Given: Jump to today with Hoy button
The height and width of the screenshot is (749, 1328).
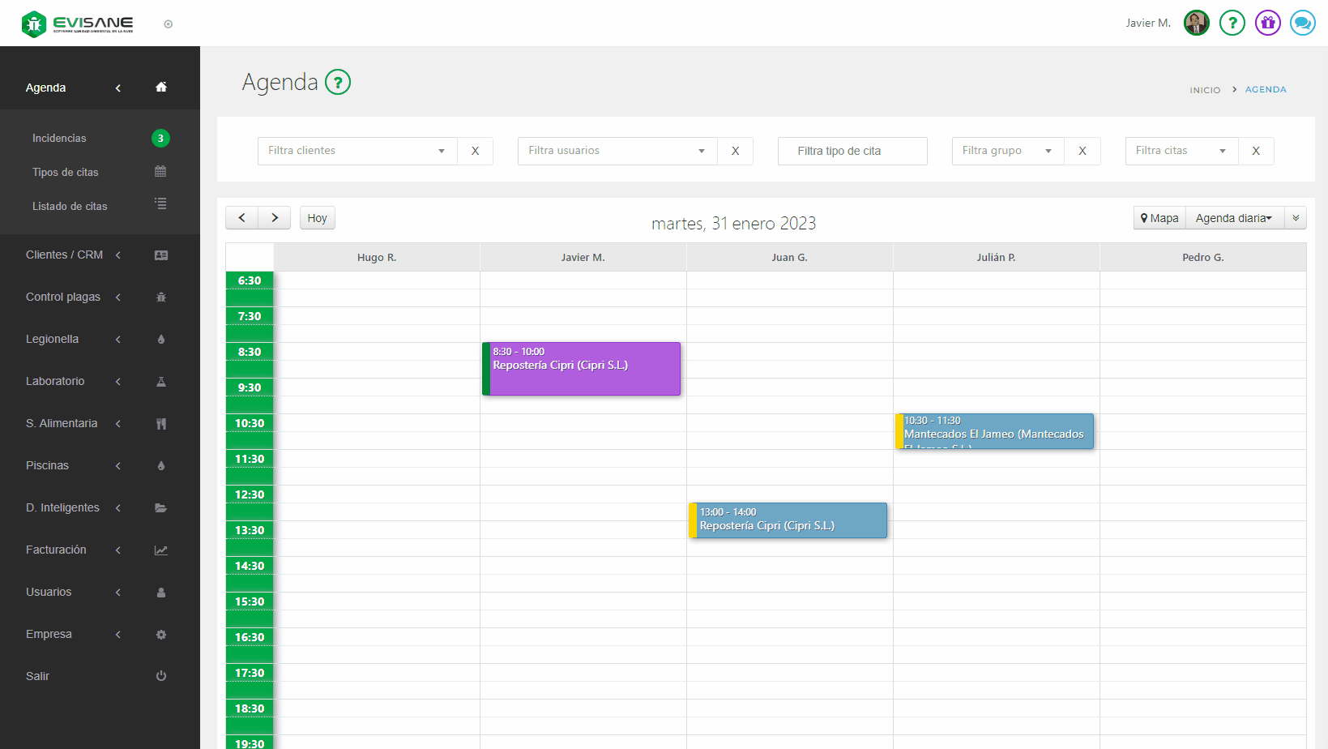Looking at the screenshot, I should pos(317,218).
